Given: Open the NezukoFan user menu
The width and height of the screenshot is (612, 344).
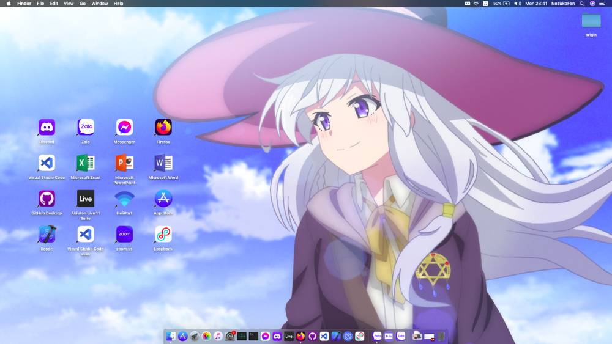Looking at the screenshot, I should (563, 4).
